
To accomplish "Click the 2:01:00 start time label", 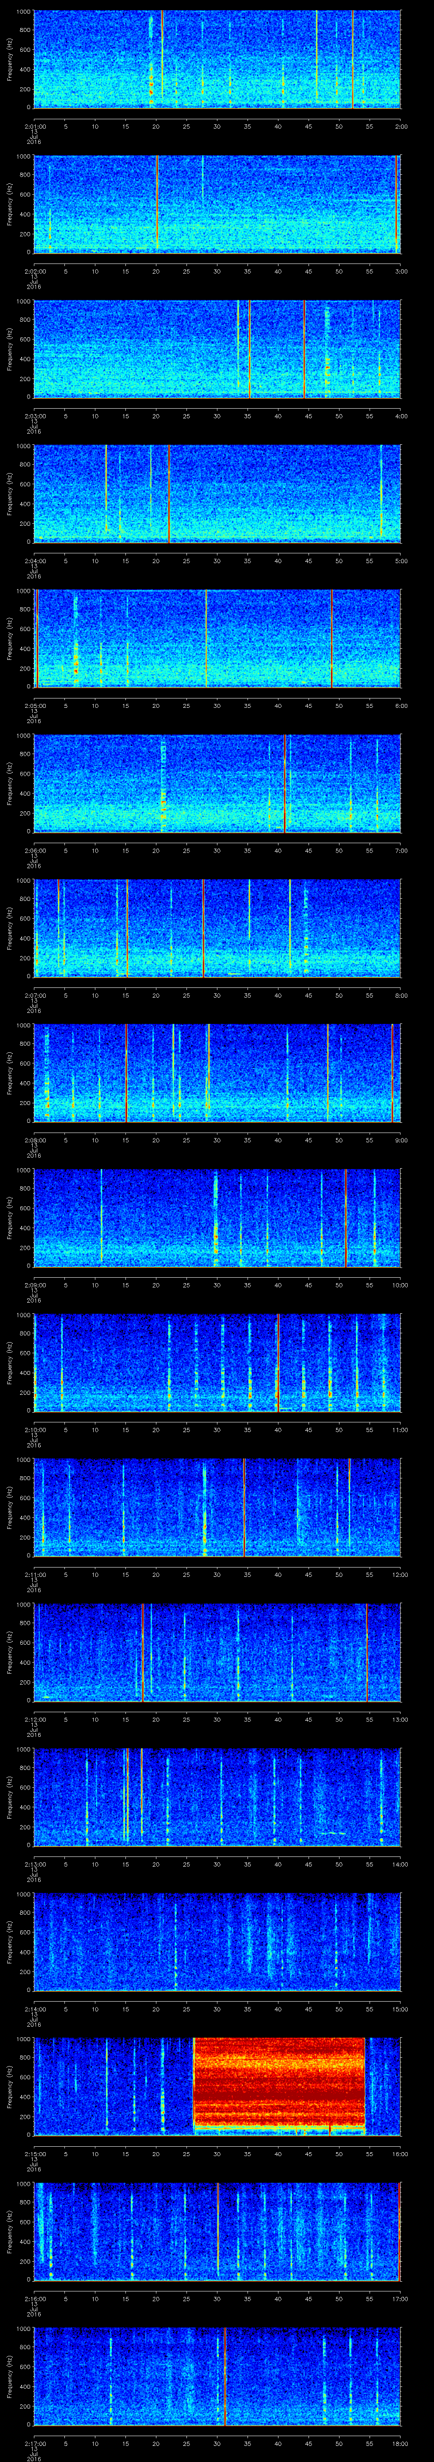I will (34, 126).
